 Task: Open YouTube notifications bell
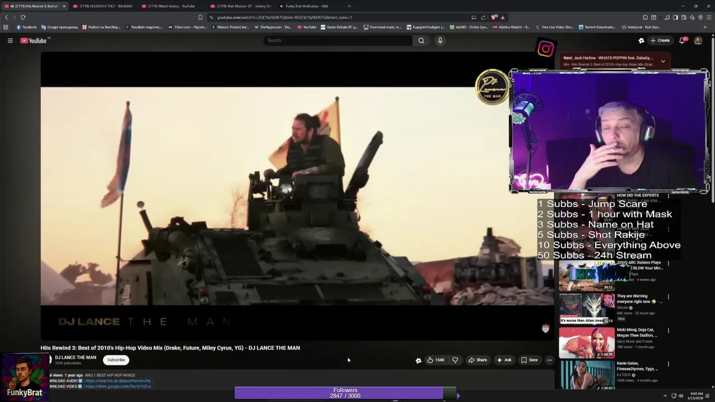(682, 40)
